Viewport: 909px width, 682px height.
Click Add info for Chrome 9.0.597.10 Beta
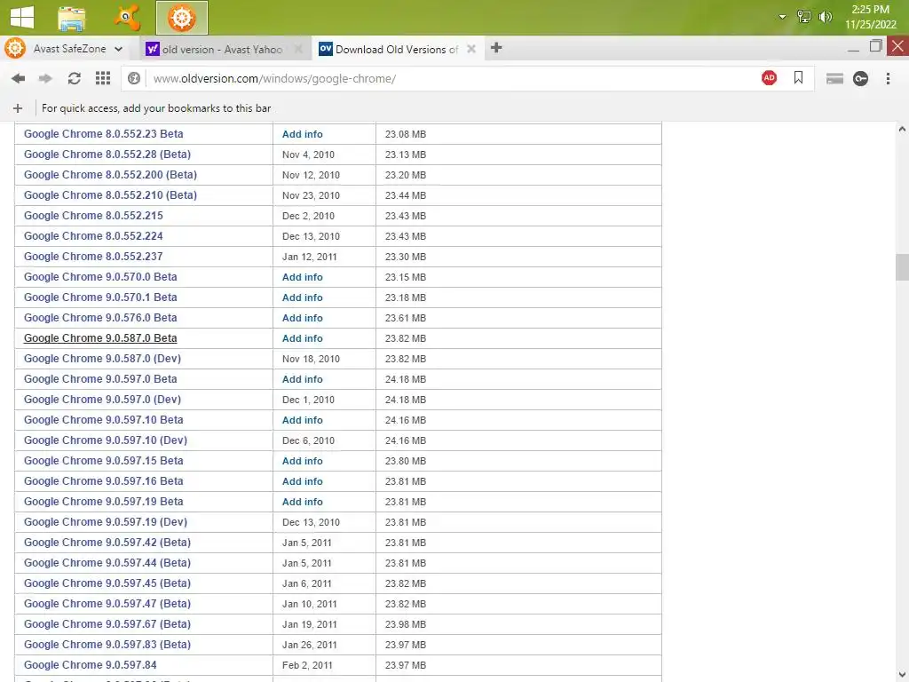tap(302, 420)
